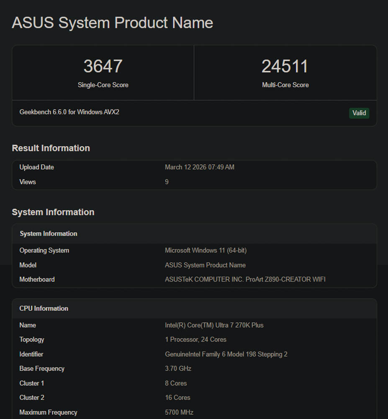Click the upload date March 12 2026 value
The image size is (388, 419).
[200, 167]
